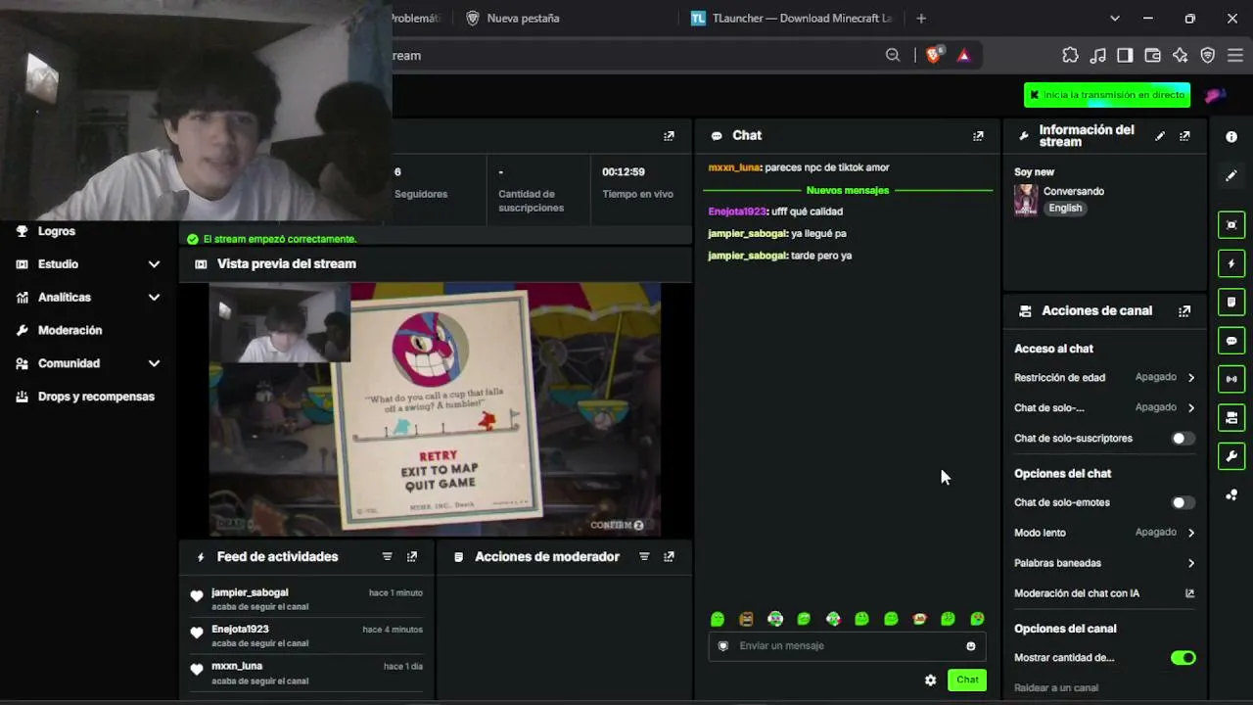
Task: Toggle the channel actions widget in the right sidebar
Action: [1231, 418]
